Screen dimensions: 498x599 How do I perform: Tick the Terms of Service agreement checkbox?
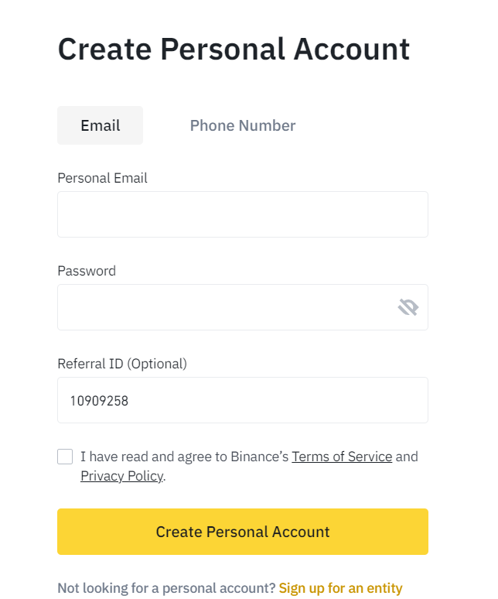pyautogui.click(x=65, y=457)
